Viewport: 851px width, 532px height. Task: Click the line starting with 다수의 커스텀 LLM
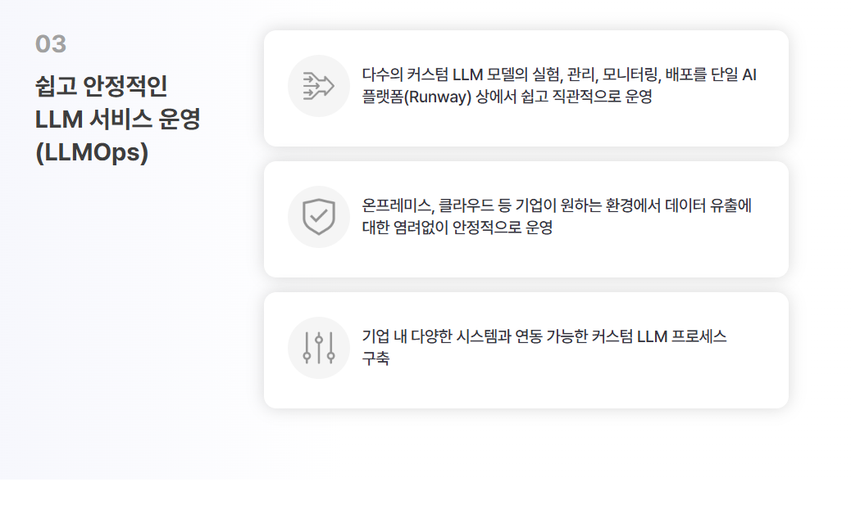point(559,74)
